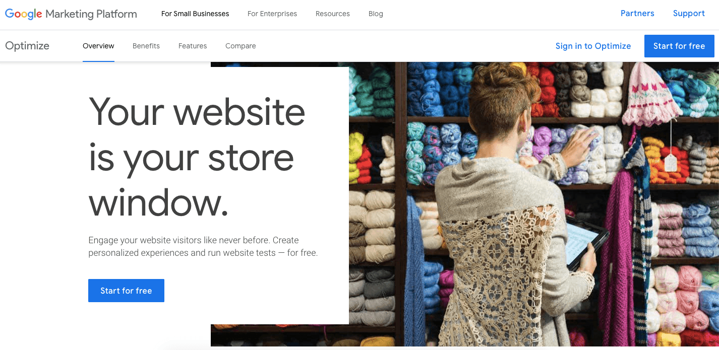719x350 pixels.
Task: Go to For Enterprises section
Action: 272,14
